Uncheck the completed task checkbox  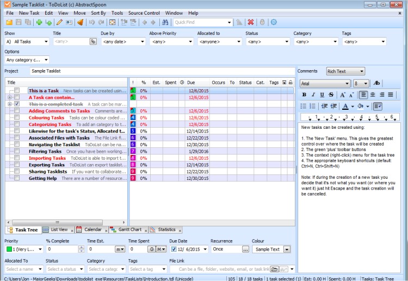coord(17,104)
